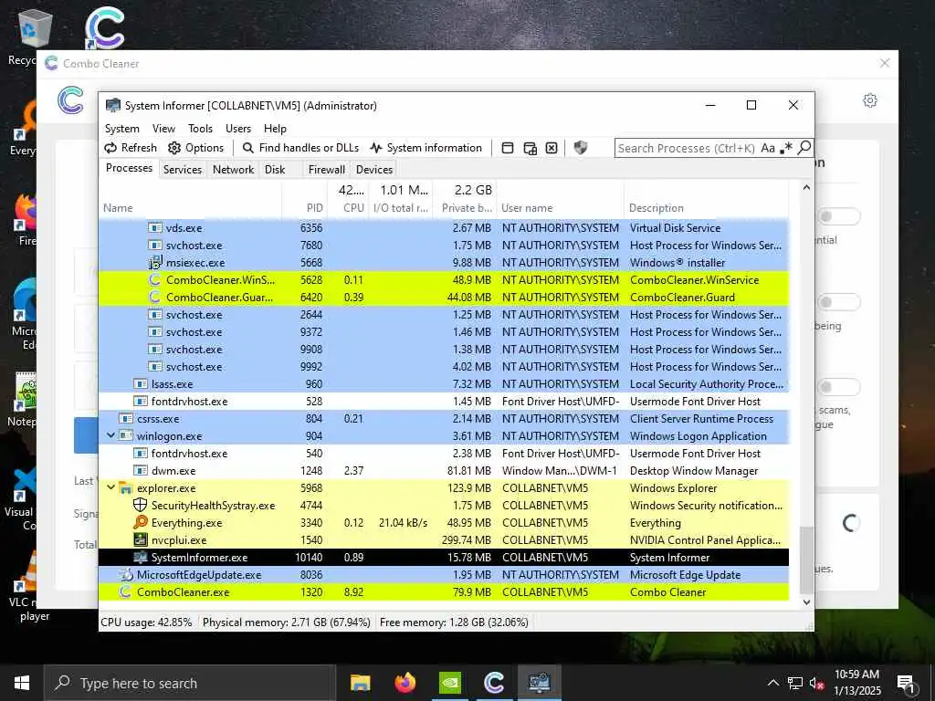Image resolution: width=935 pixels, height=701 pixels.
Task: Open the notifications center icon
Action: click(905, 683)
